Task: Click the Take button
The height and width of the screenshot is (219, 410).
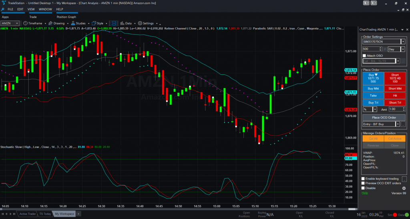Action: coord(373,96)
